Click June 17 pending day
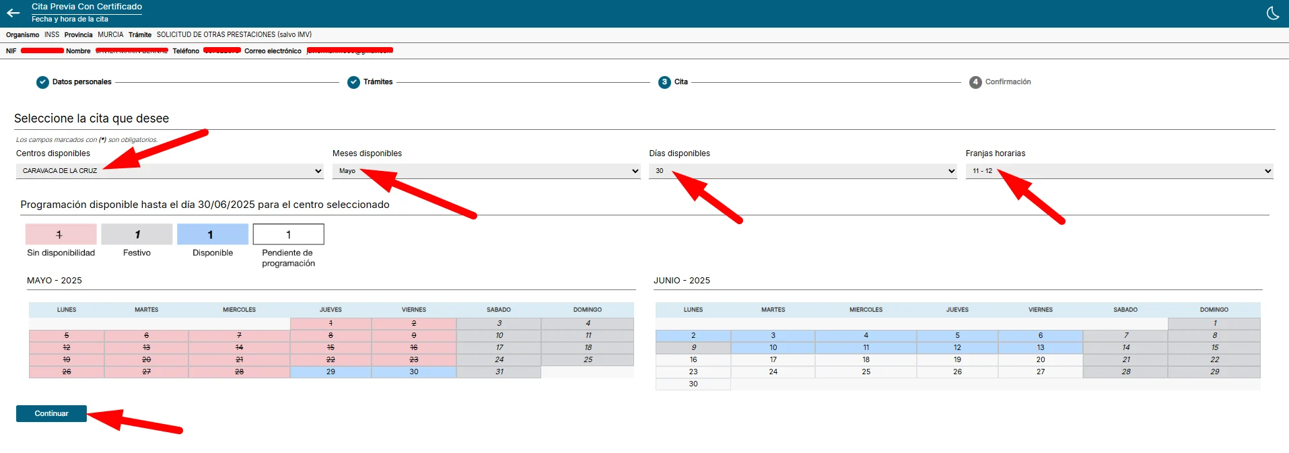Viewport: 1289px width, 453px height. 773,360
